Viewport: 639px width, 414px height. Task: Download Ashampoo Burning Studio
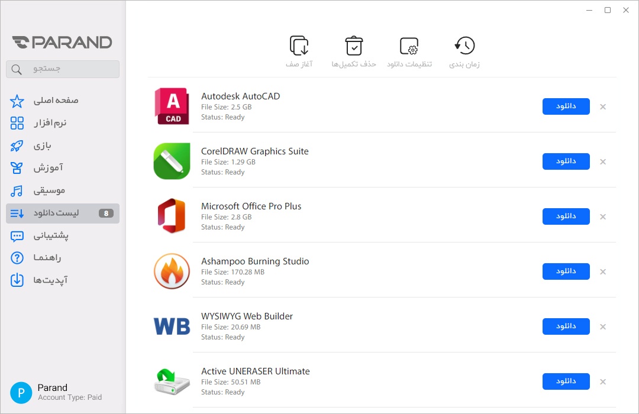point(566,271)
